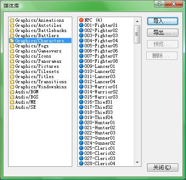Click the blue icon beside 028-Cleric04
This screenshot has height=180, width=186.
[81, 163]
